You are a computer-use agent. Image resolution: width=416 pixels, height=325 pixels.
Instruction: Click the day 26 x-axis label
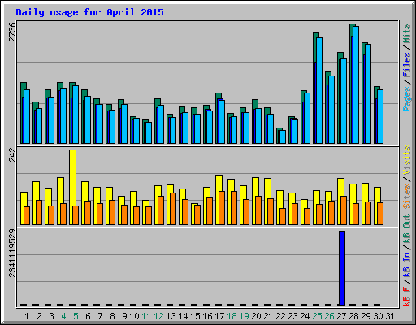[329, 316]
